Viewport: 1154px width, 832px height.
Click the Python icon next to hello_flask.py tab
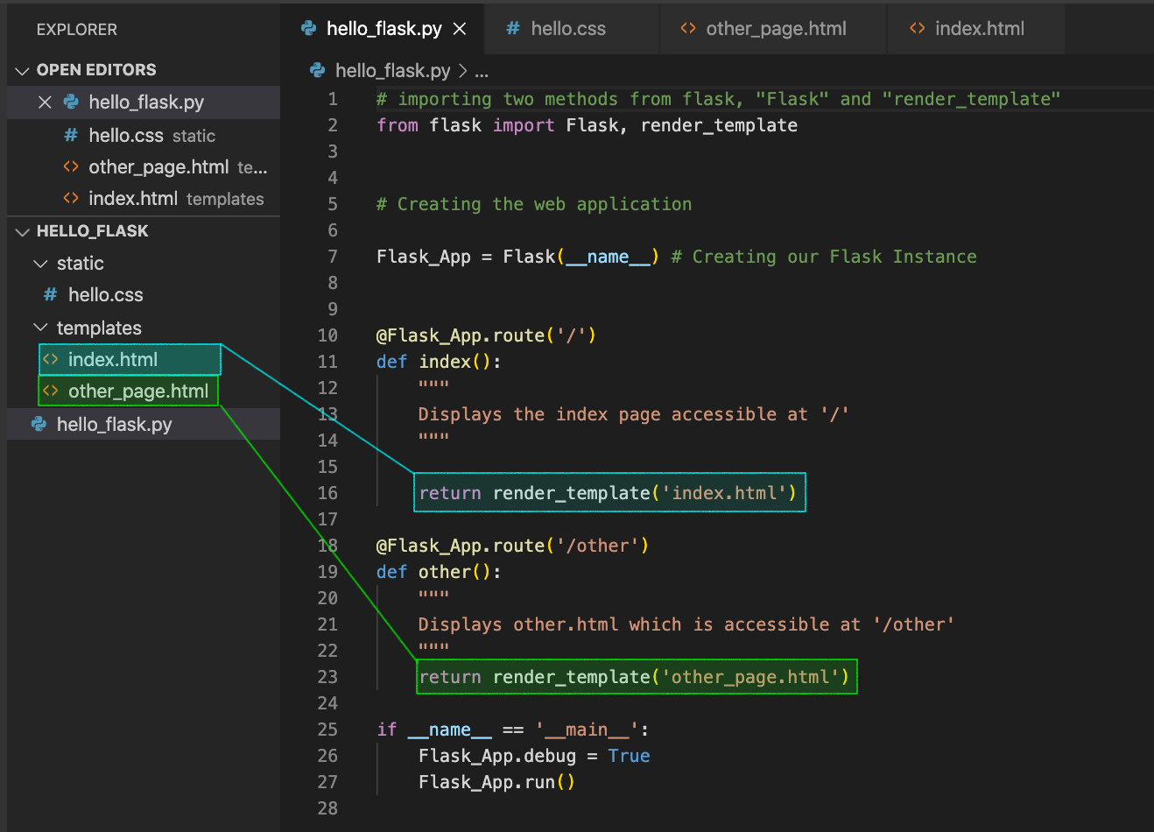[308, 28]
